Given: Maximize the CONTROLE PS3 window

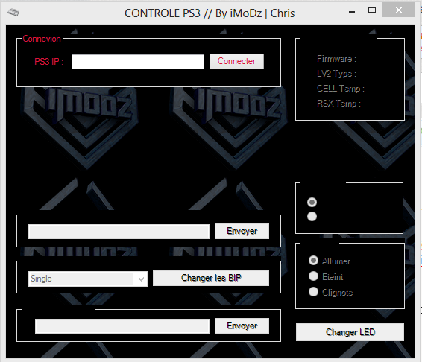Looking at the screenshot, I should click(x=372, y=10).
